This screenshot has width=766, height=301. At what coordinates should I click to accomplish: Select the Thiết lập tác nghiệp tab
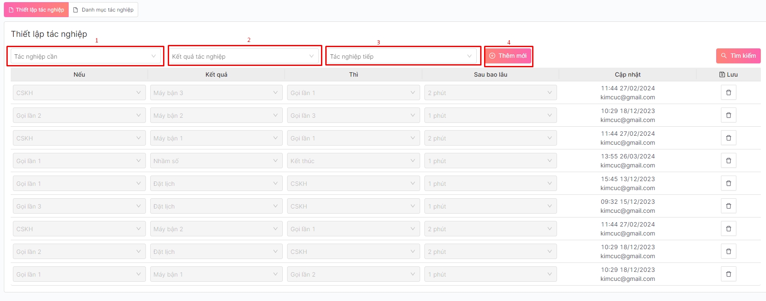(36, 10)
